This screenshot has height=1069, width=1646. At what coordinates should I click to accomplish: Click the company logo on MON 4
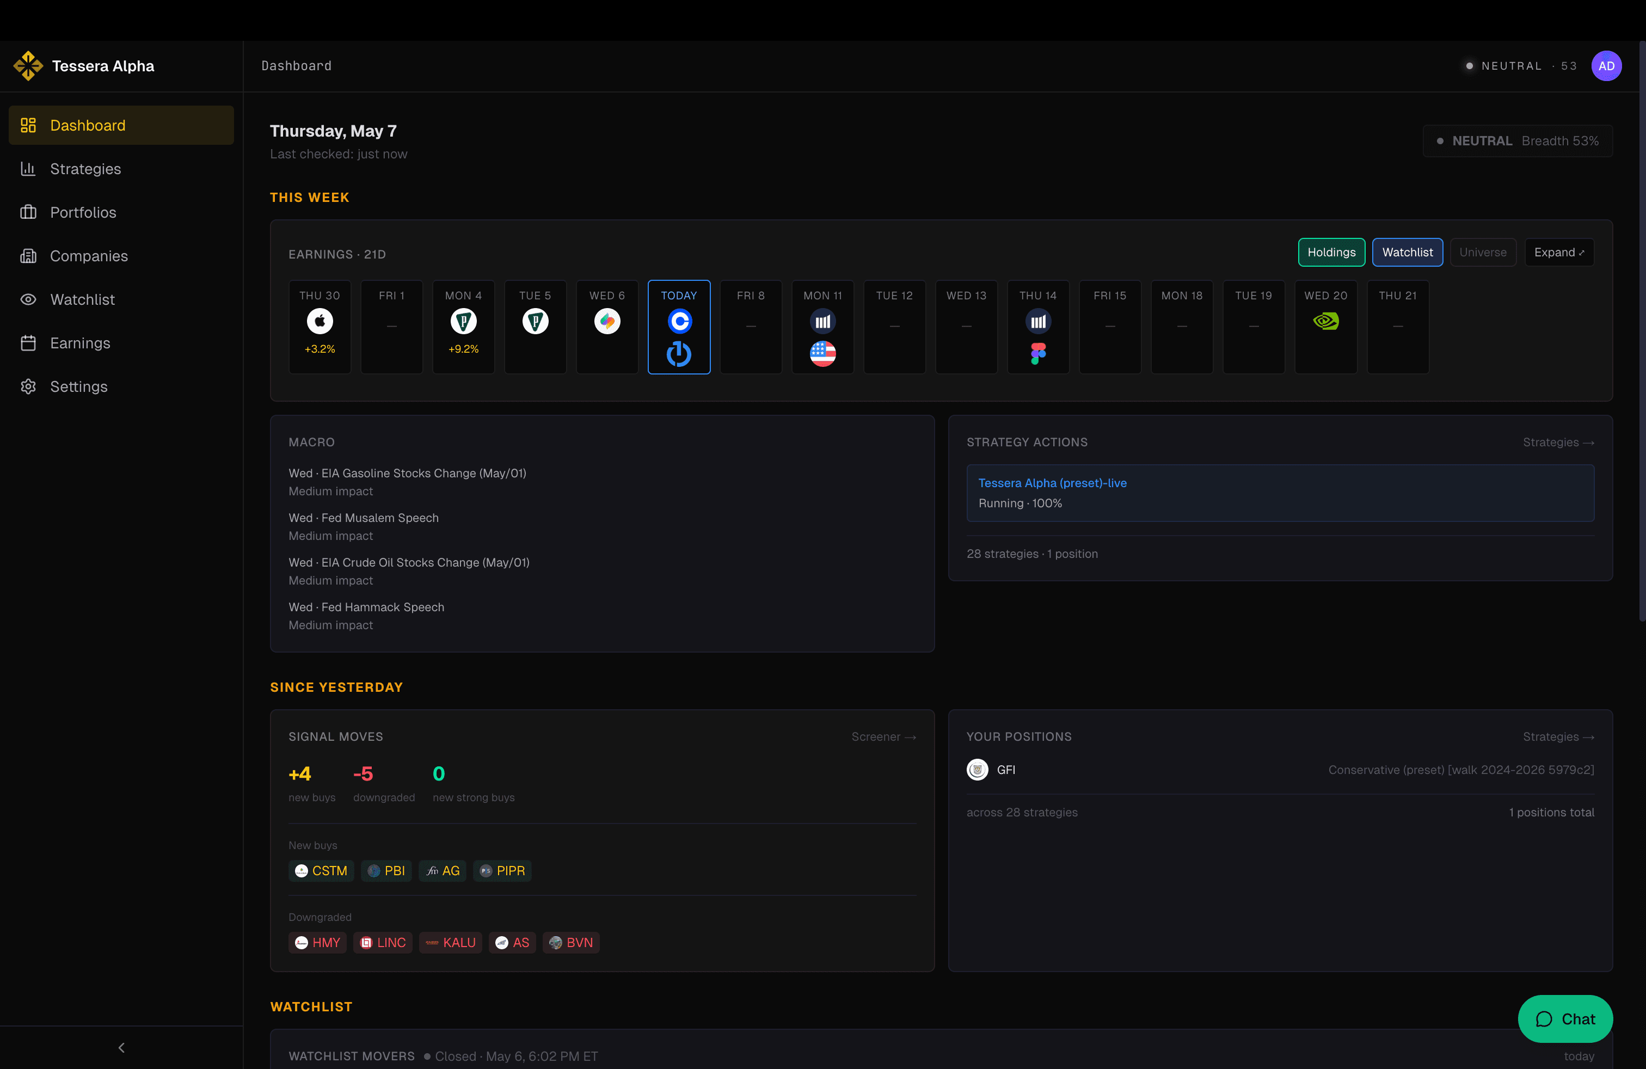pos(463,321)
